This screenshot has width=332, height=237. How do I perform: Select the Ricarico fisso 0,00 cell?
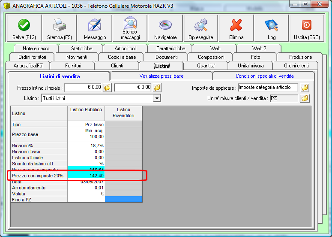tap(86, 152)
